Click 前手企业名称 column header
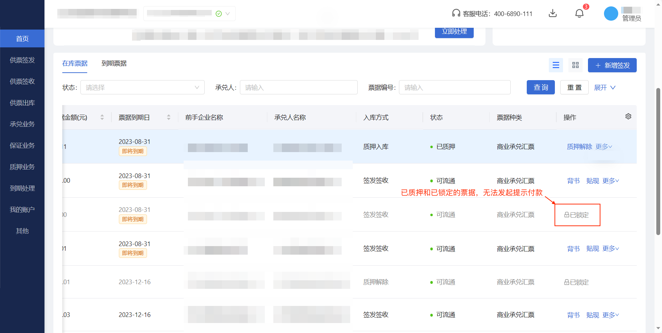Viewport: 662px width, 333px height. pyautogui.click(x=204, y=118)
